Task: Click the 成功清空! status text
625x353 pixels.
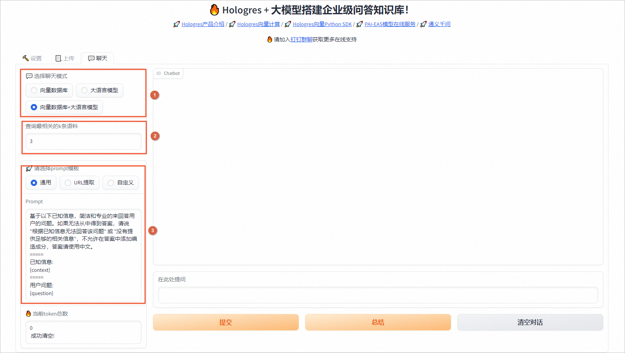Action: (43, 336)
